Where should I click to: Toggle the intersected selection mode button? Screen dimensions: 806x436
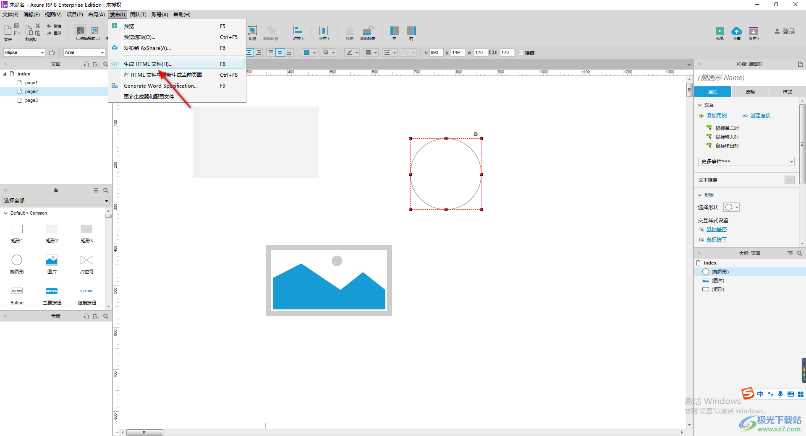[x=80, y=30]
